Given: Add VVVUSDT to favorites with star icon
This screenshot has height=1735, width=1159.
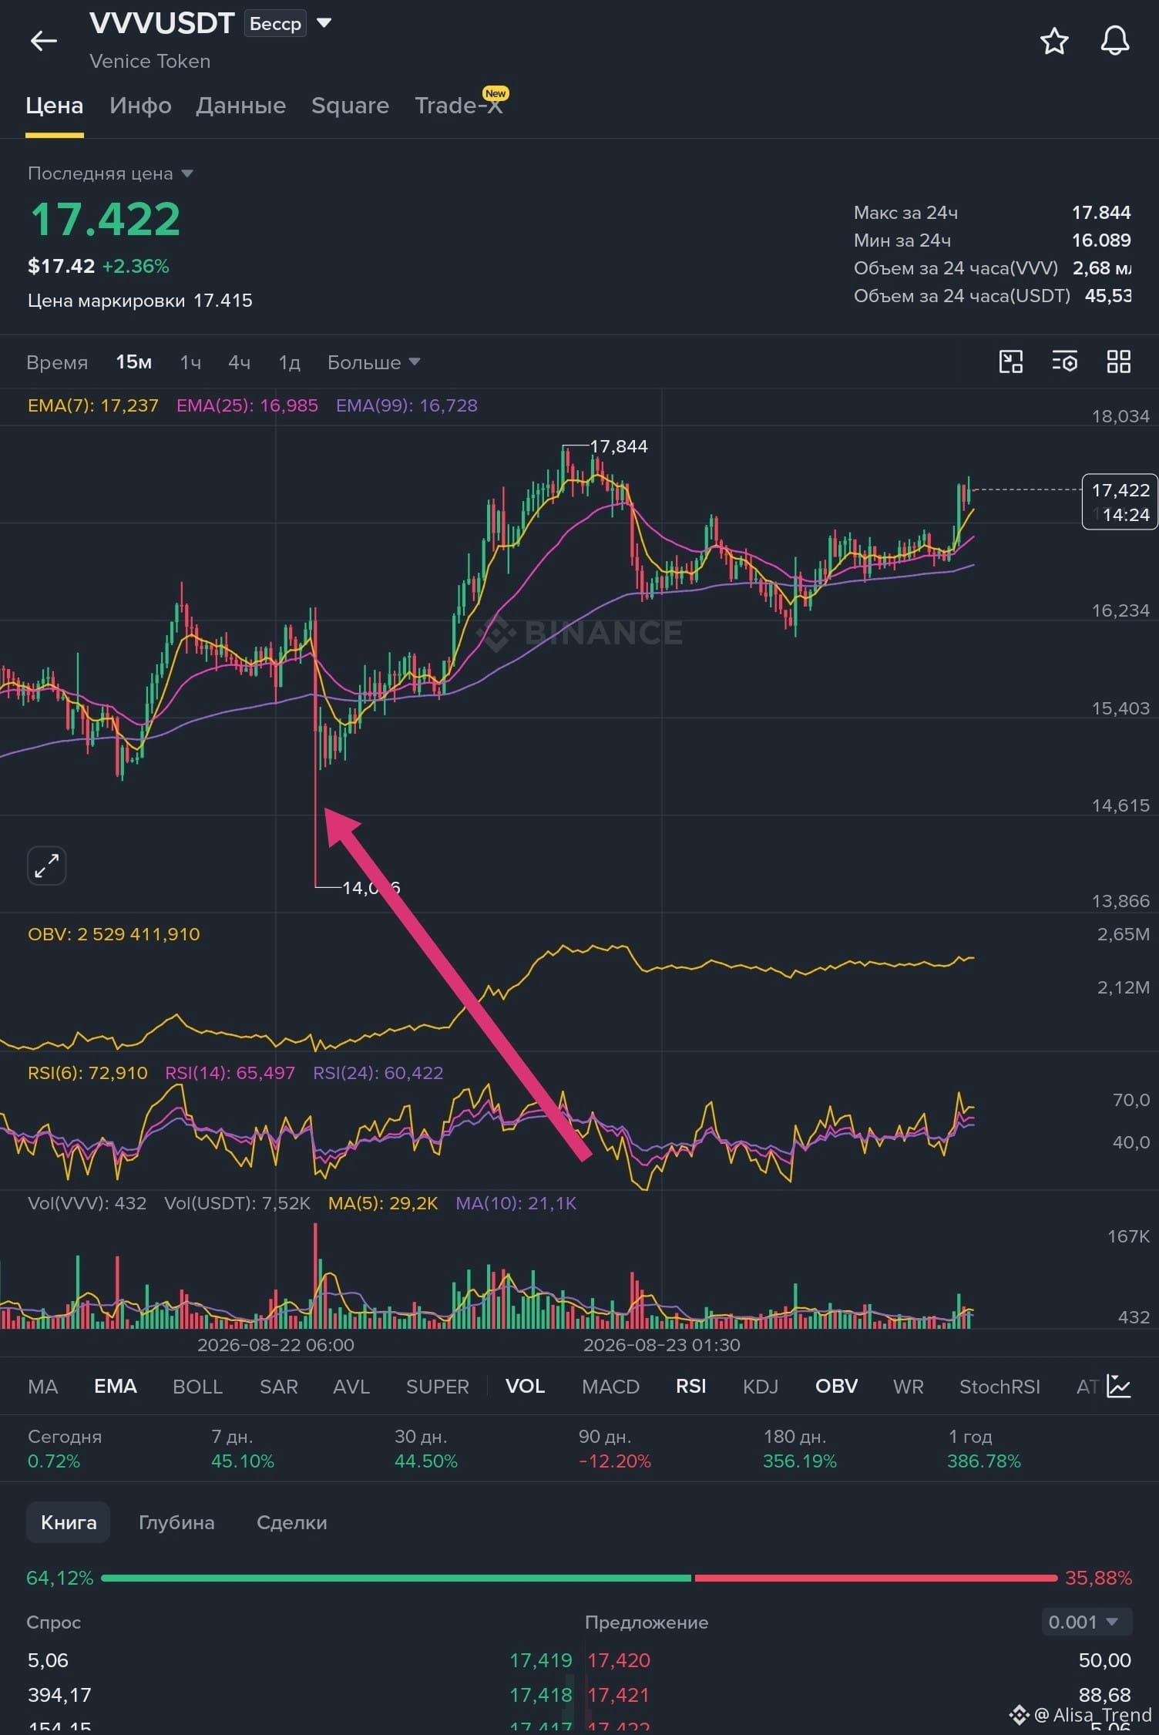Looking at the screenshot, I should click(x=1054, y=41).
